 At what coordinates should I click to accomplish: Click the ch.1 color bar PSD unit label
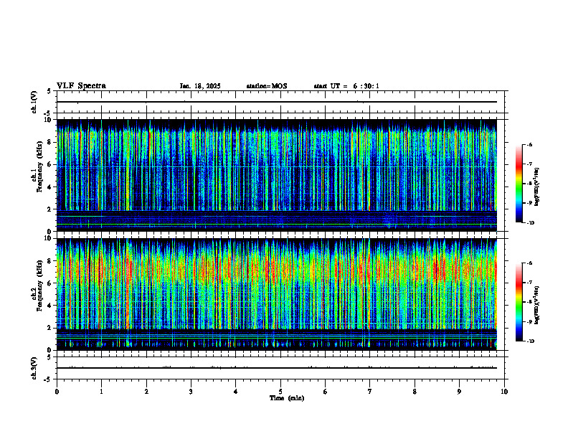[537, 187]
